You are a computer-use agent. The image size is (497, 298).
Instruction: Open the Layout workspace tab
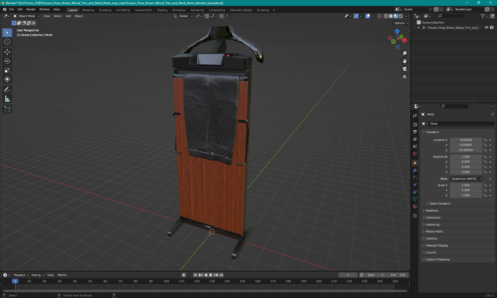click(72, 10)
